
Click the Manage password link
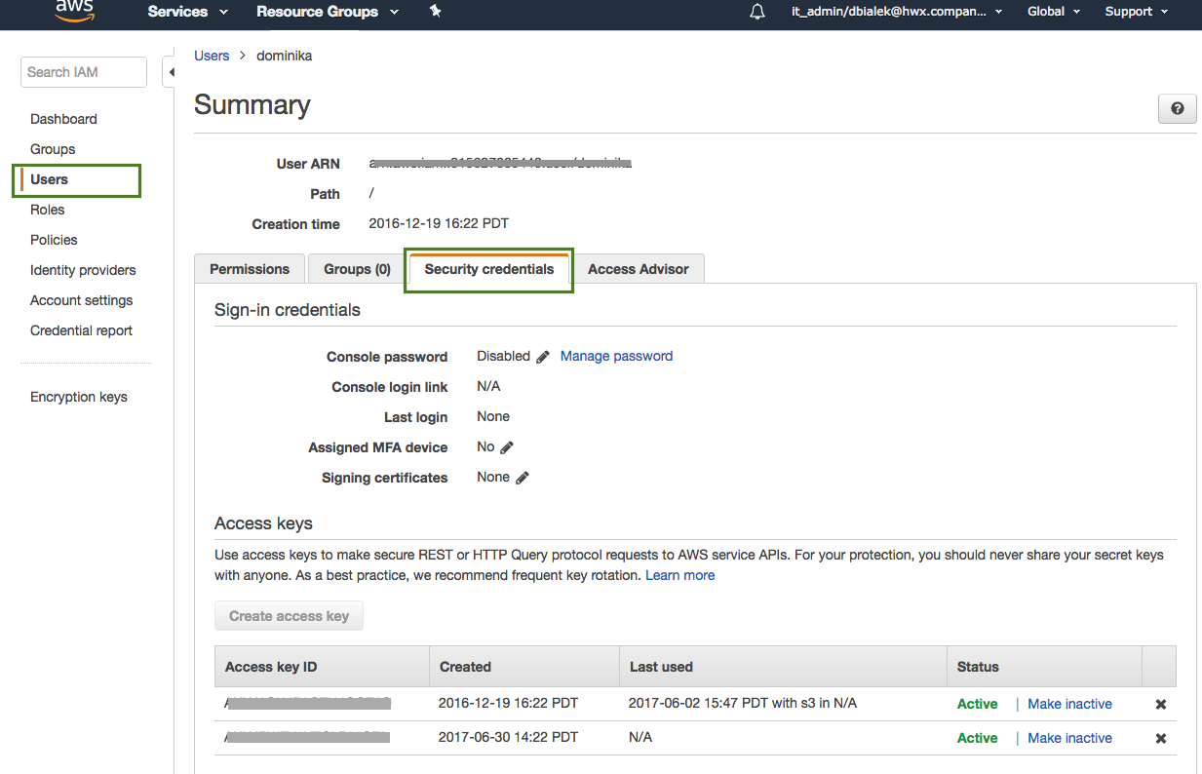coord(616,356)
